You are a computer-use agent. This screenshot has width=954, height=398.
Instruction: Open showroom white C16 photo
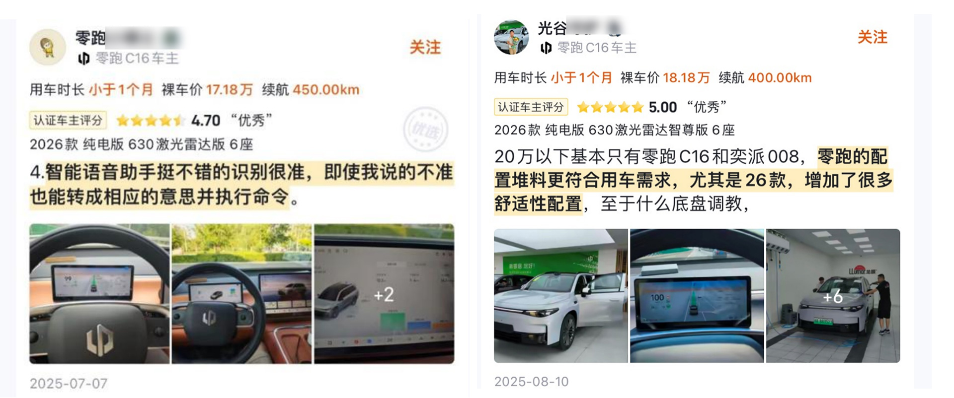click(561, 296)
